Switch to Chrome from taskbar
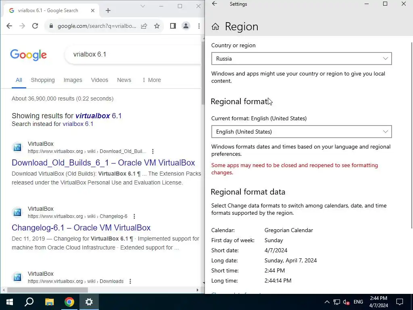The height and width of the screenshot is (310, 413). (x=69, y=302)
